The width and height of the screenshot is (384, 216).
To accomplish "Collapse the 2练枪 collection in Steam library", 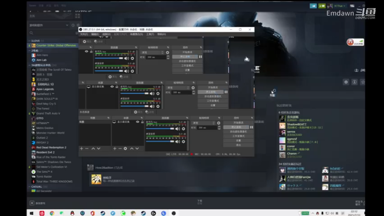I will click(30, 50).
